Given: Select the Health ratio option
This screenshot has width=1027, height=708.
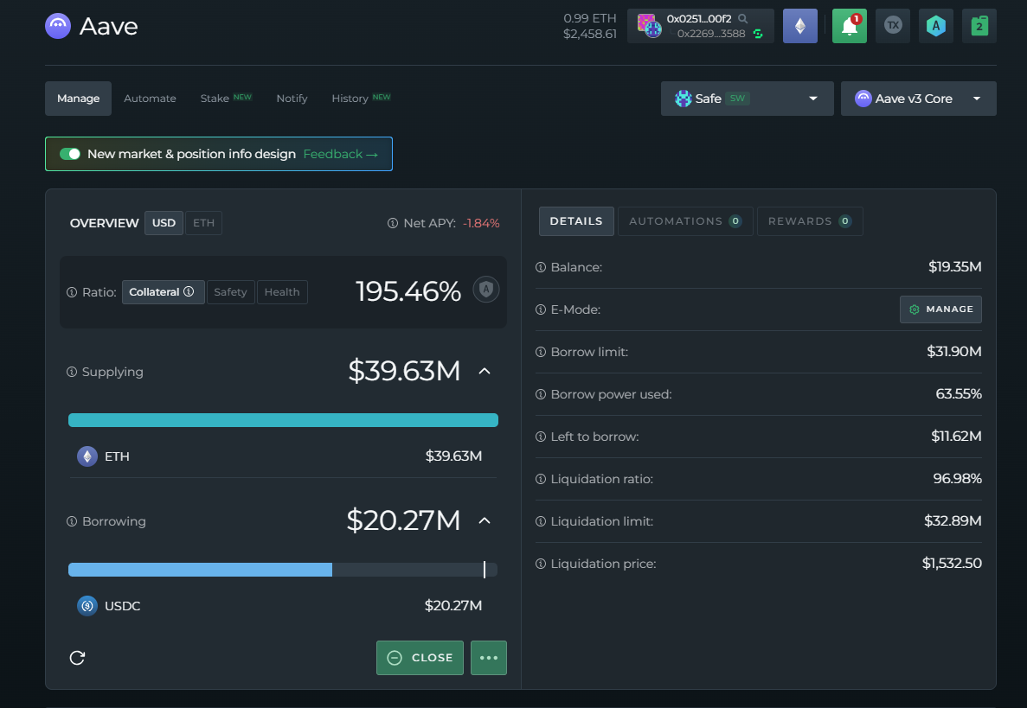Looking at the screenshot, I should coord(282,292).
